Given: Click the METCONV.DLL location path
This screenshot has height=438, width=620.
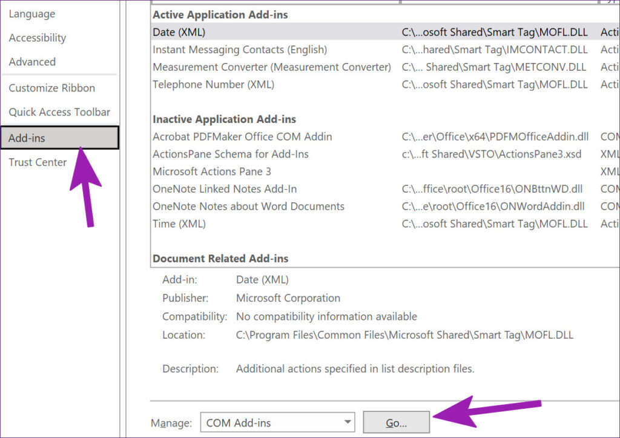Looking at the screenshot, I should pyautogui.click(x=494, y=67).
